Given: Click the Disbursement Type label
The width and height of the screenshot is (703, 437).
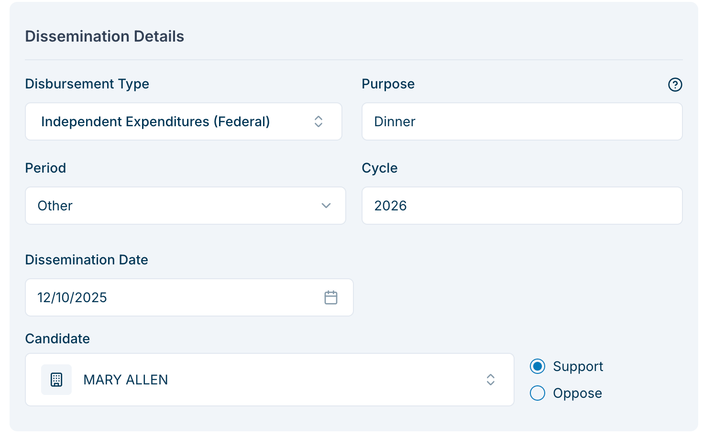Looking at the screenshot, I should [x=87, y=84].
